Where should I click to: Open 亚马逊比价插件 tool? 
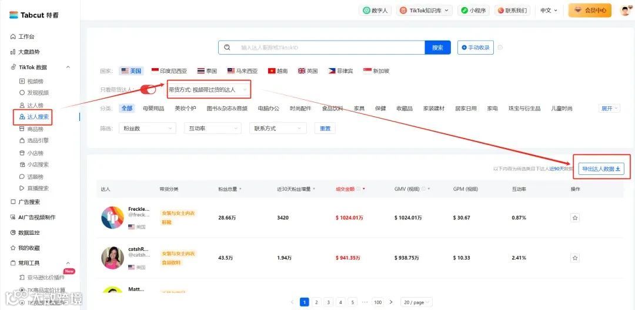(x=42, y=277)
